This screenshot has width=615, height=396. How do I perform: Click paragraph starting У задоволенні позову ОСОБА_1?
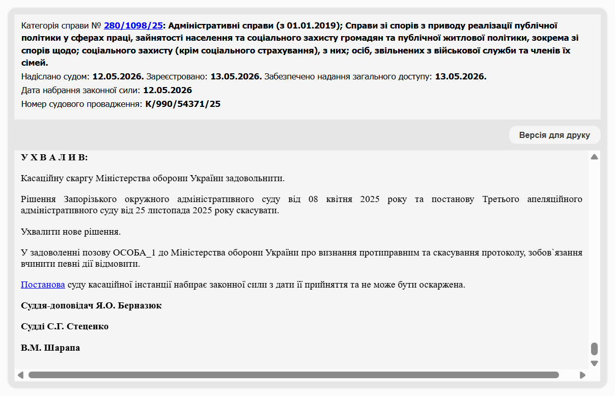[x=301, y=258]
